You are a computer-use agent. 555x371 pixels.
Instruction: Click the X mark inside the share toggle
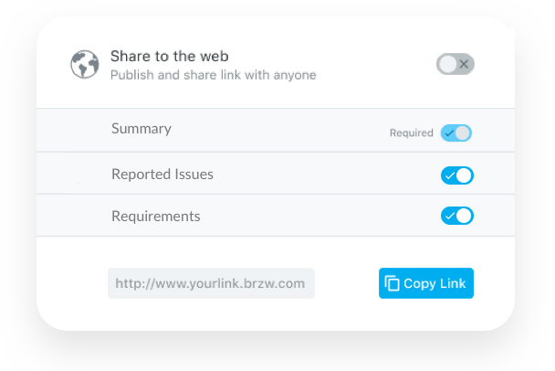coord(464,64)
